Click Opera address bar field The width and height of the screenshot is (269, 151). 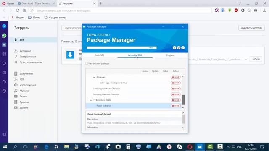(x=120, y=10)
